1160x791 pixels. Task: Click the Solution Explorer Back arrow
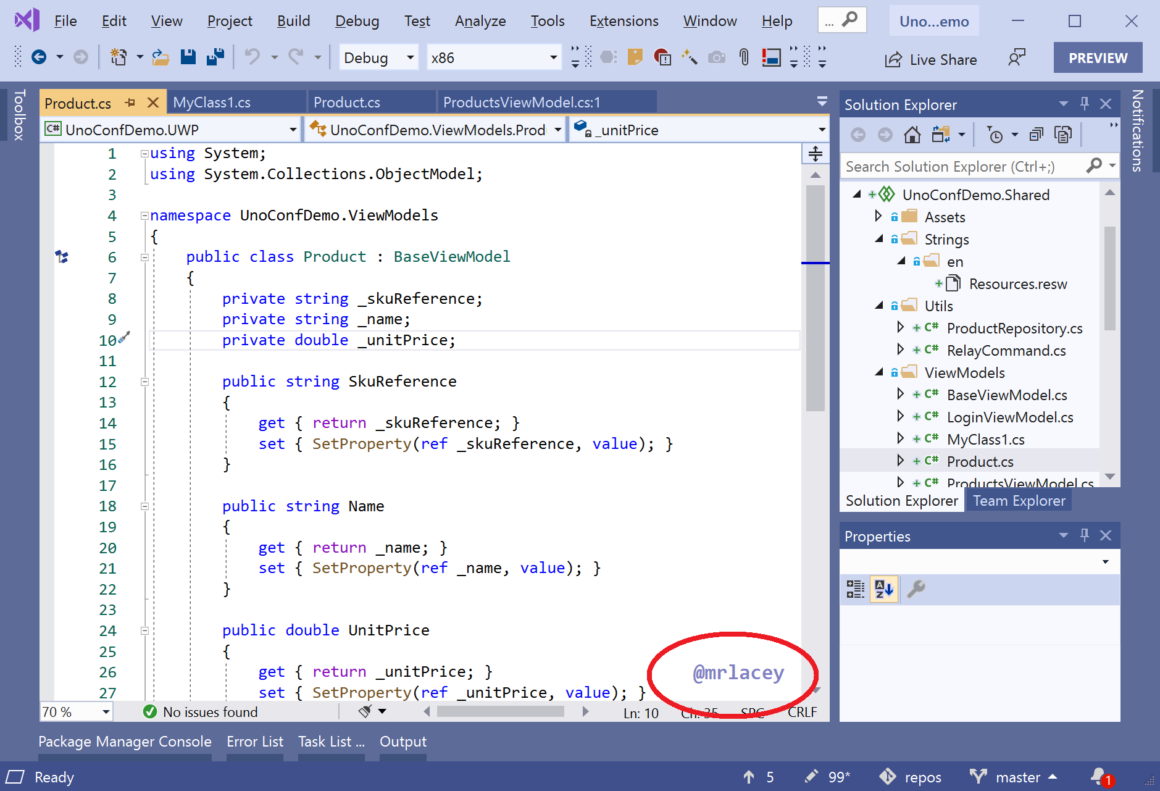point(858,135)
